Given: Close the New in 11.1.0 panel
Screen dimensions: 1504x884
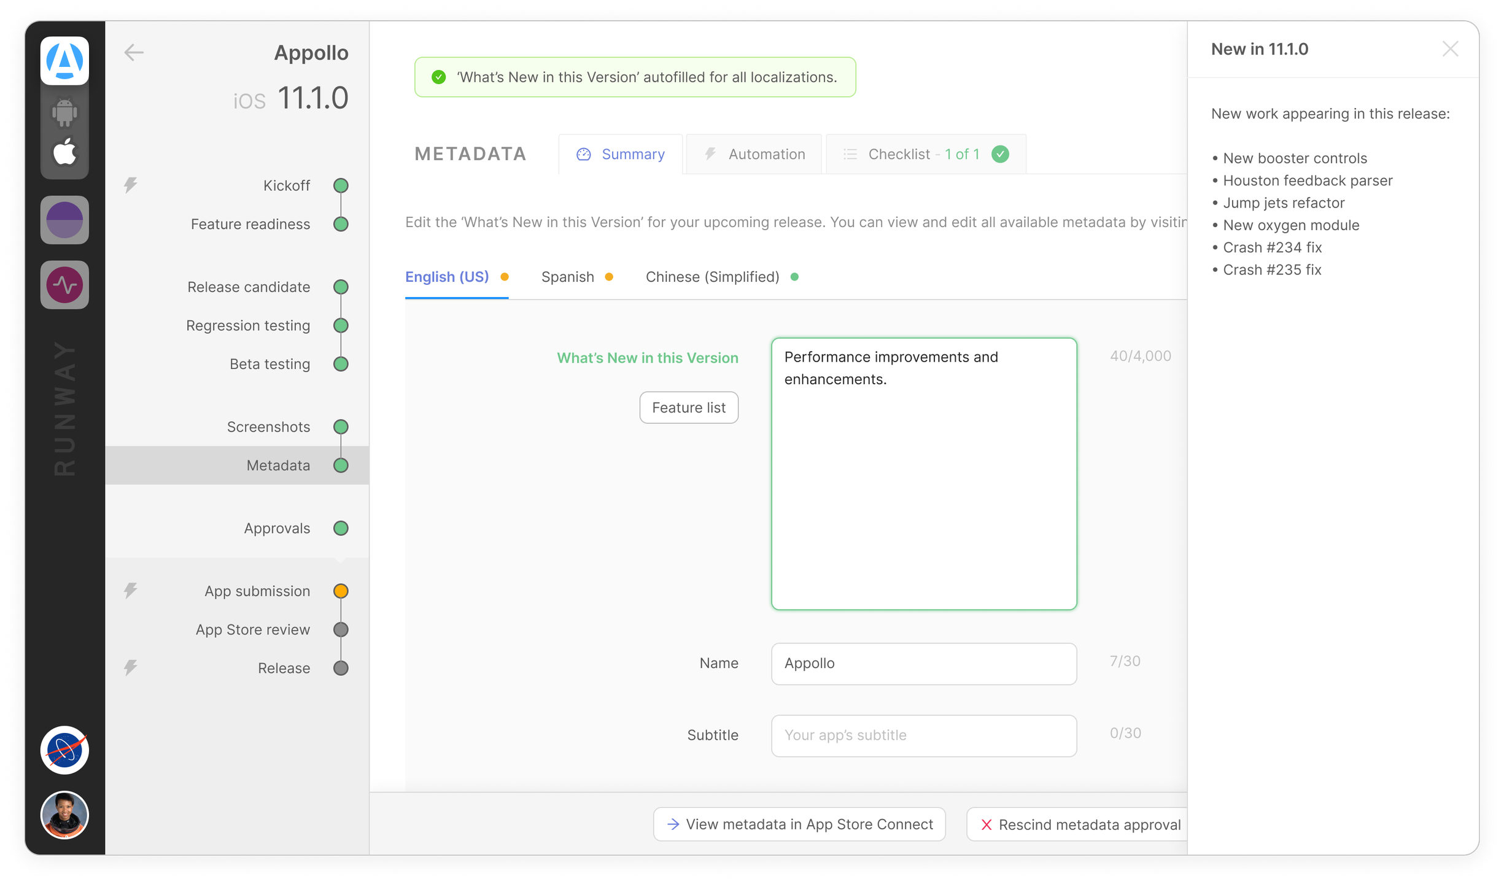Looking at the screenshot, I should tap(1450, 49).
